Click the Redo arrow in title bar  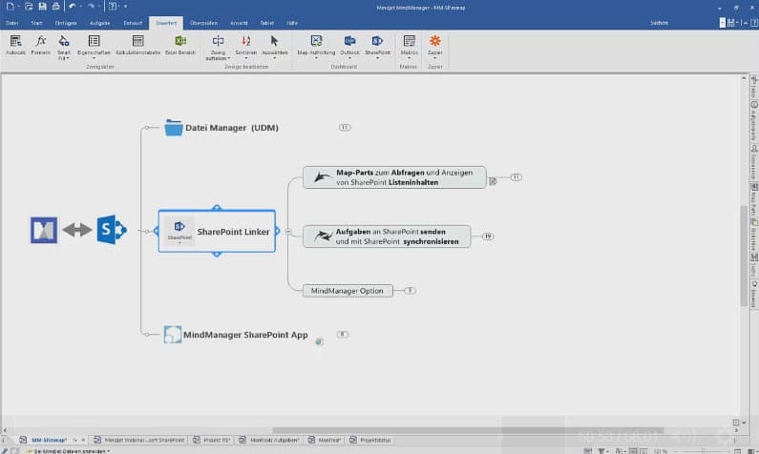[x=91, y=7]
